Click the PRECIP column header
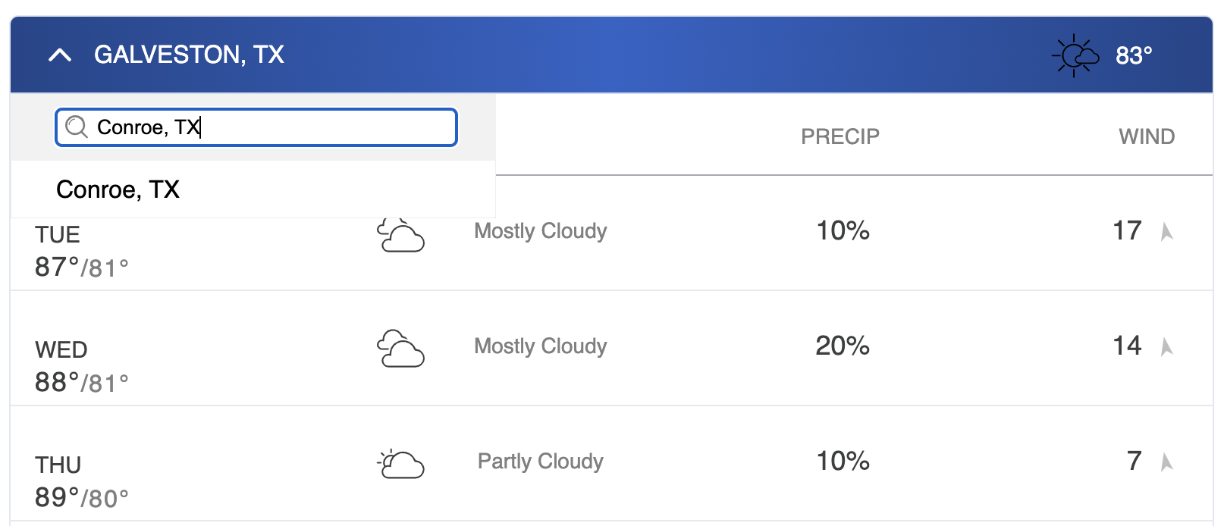 [x=840, y=136]
